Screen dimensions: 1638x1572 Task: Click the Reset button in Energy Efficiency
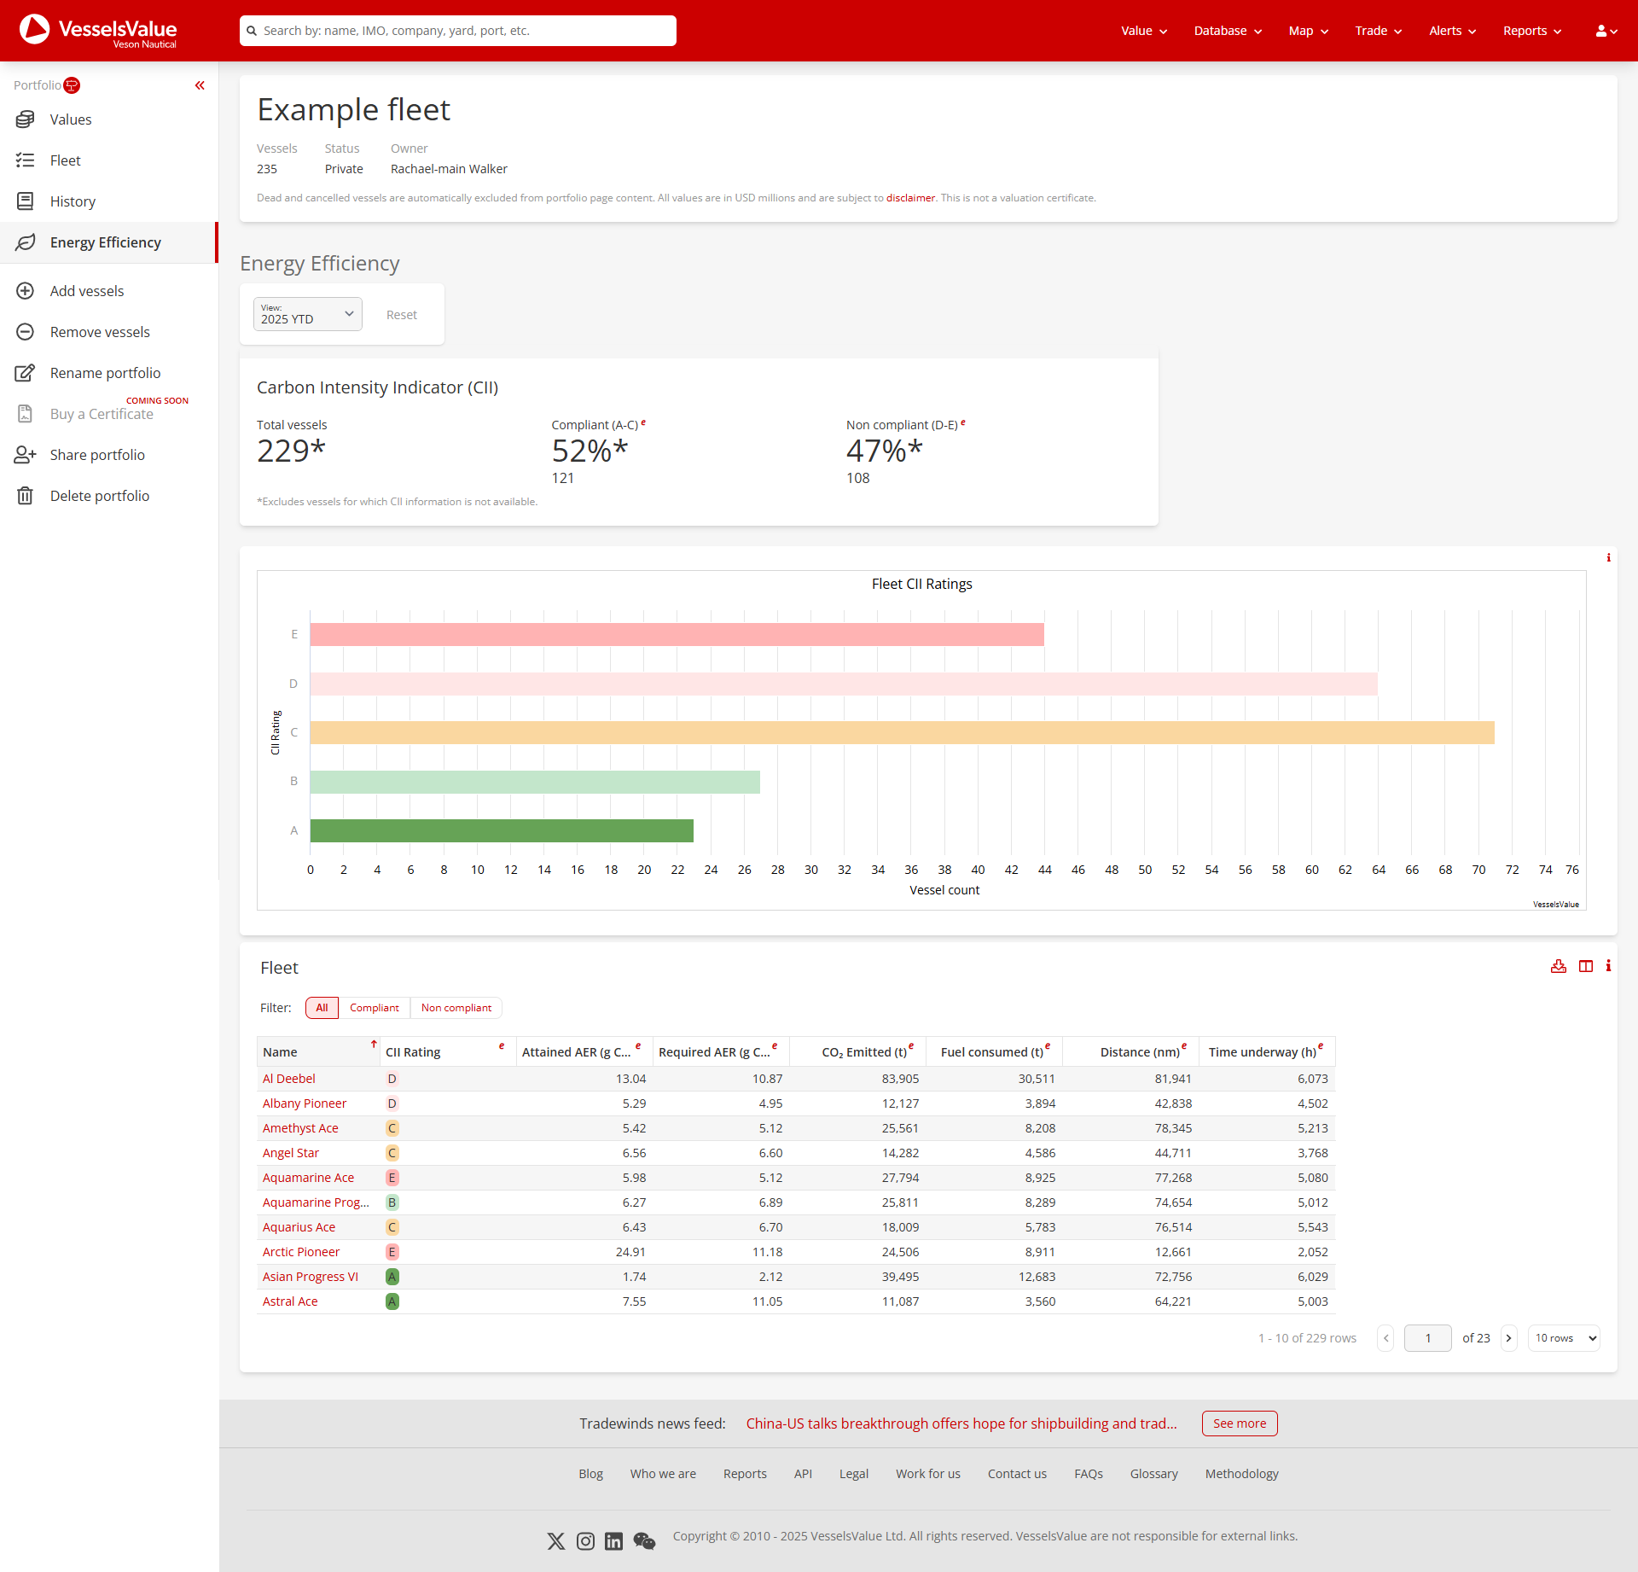coord(401,314)
